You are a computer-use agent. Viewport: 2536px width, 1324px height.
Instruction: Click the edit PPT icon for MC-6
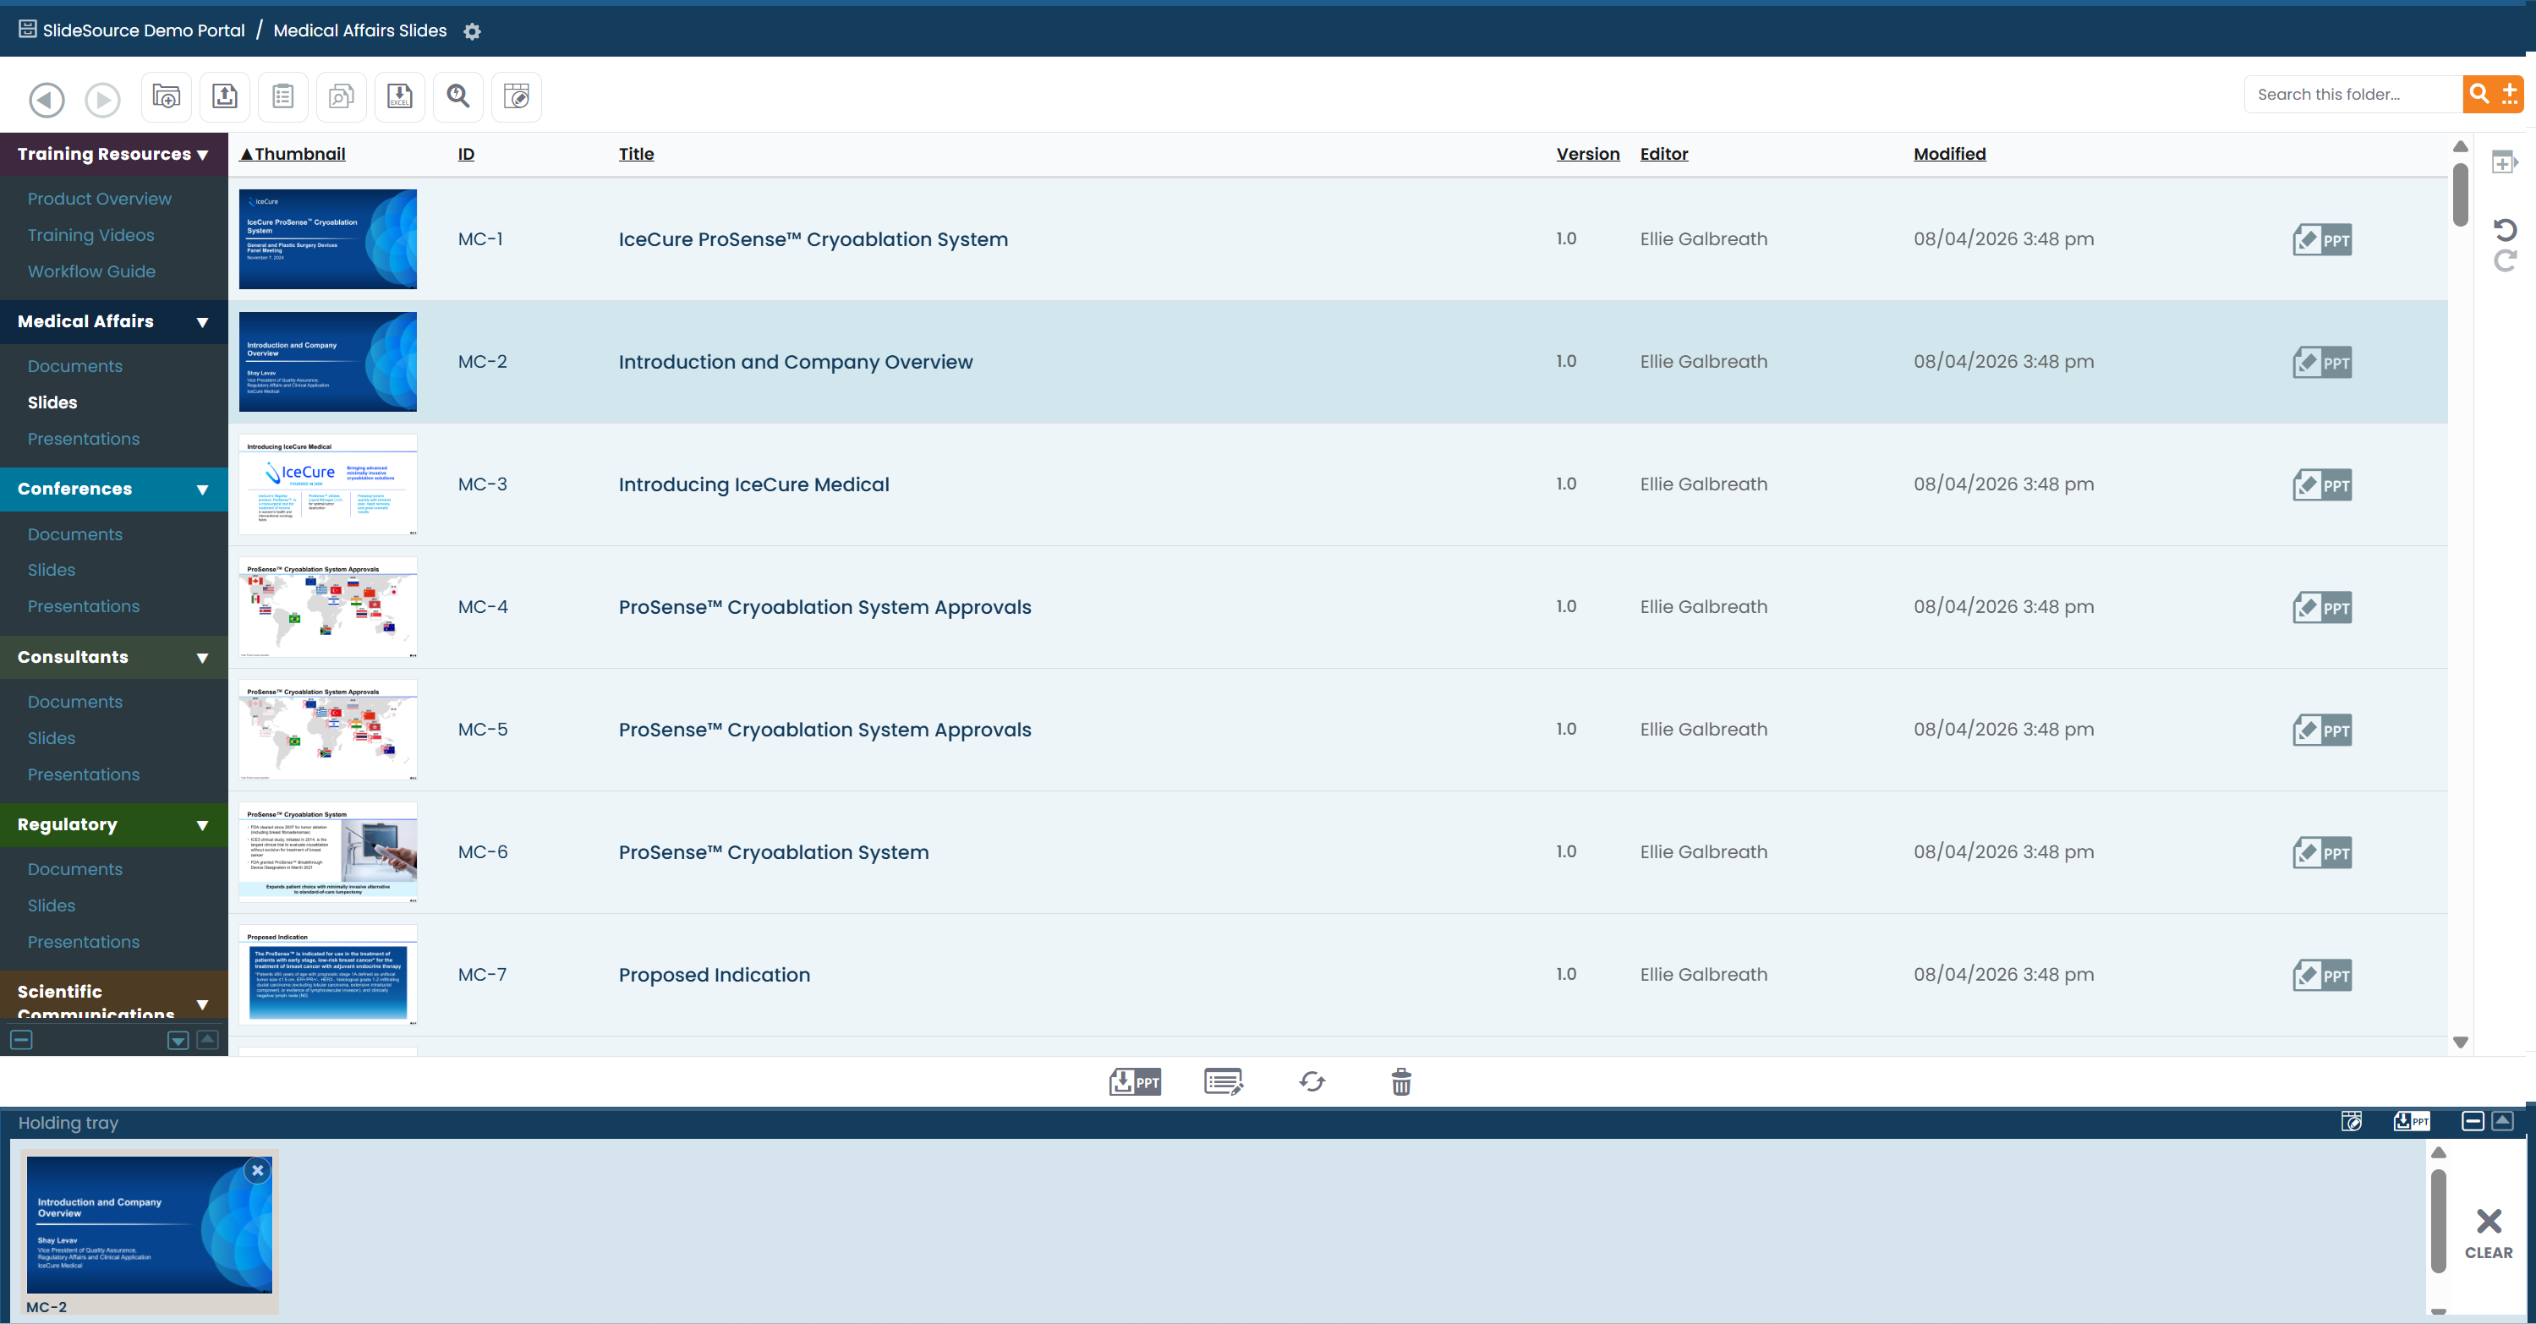pos(2322,852)
